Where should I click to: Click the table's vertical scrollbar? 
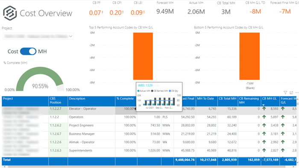pyautogui.click(x=297, y=104)
